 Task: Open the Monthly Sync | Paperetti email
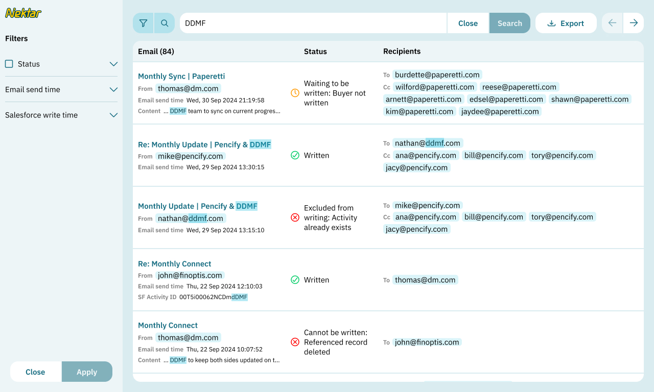point(181,76)
